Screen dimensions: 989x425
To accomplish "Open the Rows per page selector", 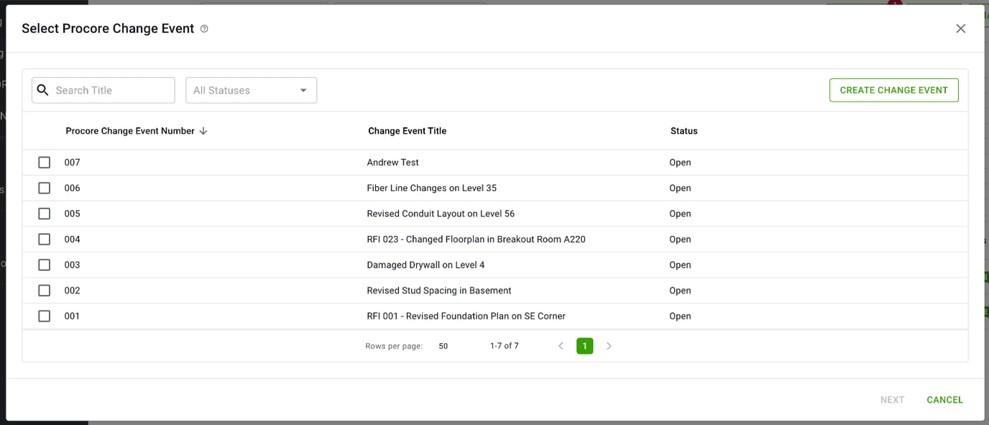I will point(443,346).
